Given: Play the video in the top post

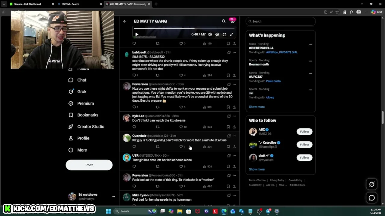Looking at the screenshot, I should point(137,34).
